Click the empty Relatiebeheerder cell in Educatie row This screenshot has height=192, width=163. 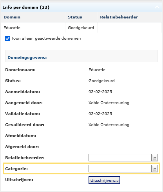130,27
